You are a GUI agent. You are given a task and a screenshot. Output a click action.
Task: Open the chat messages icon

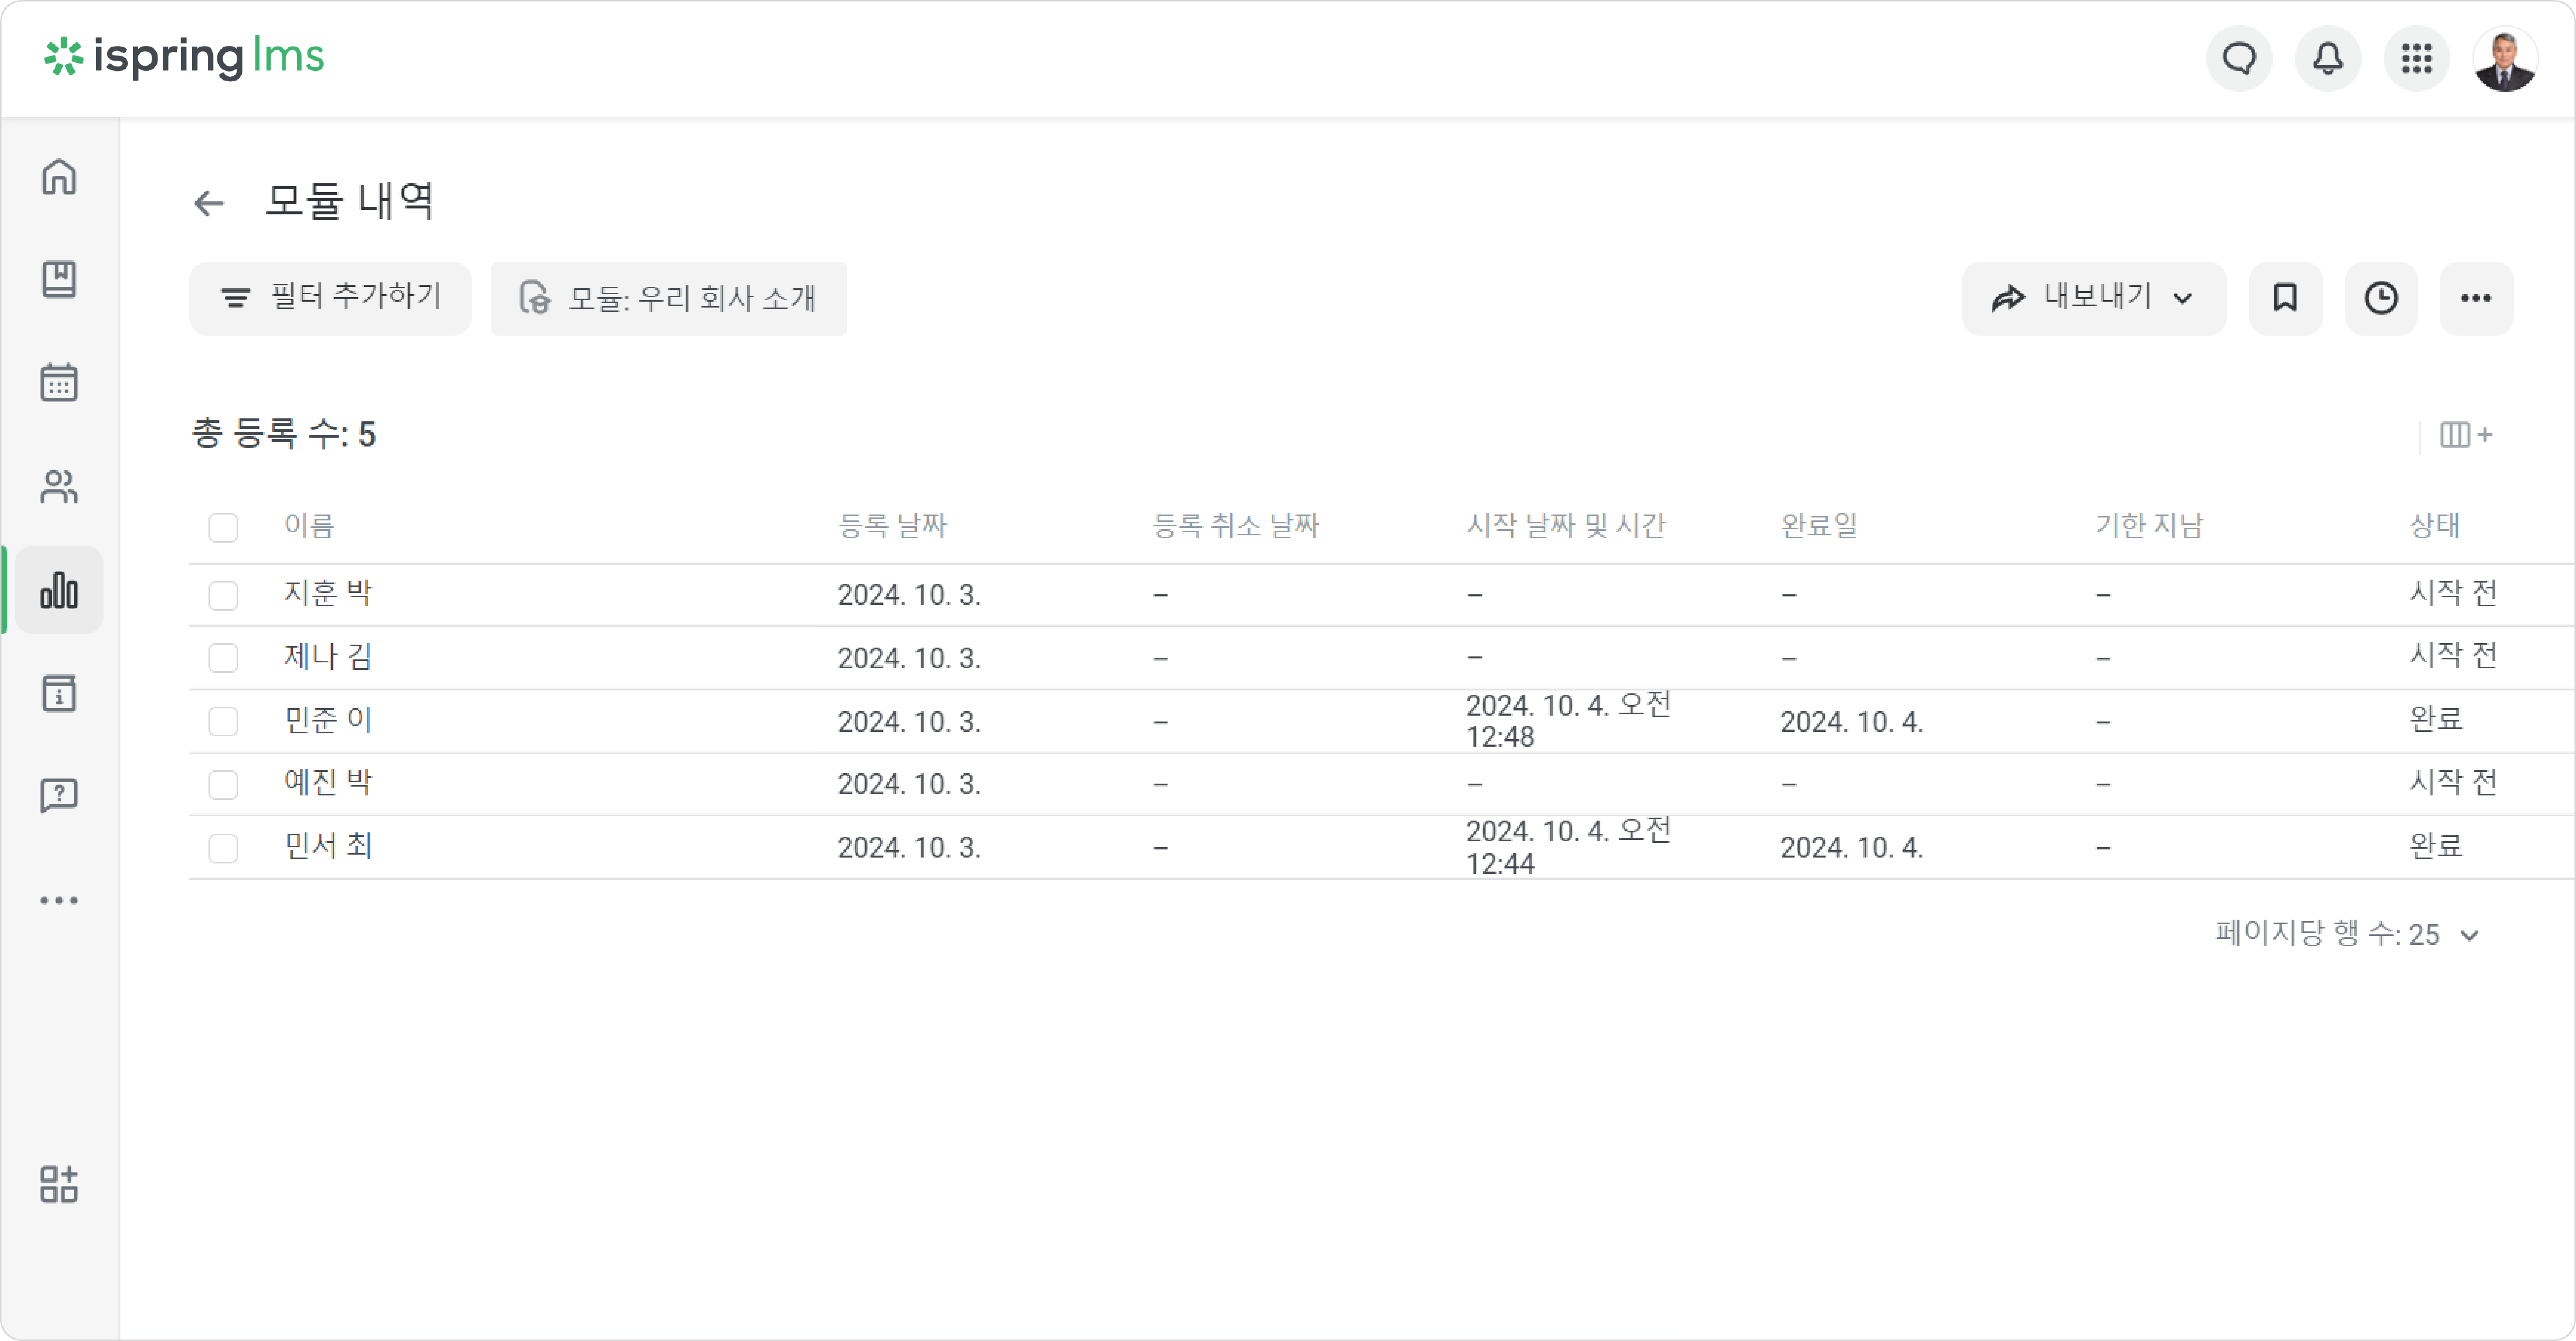click(2239, 58)
